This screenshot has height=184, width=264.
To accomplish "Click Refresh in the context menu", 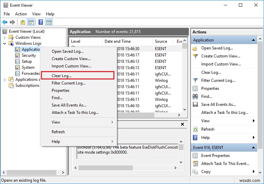I will pos(78,132).
